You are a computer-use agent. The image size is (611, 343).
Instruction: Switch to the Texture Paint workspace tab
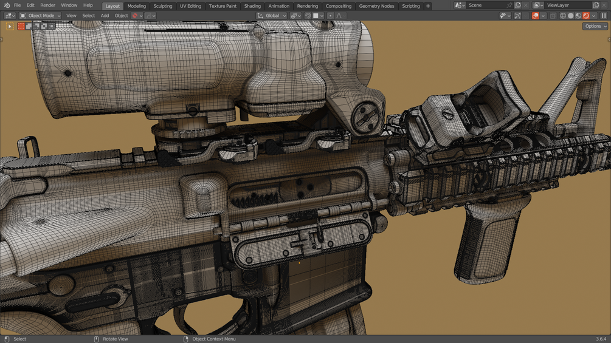tap(223, 6)
